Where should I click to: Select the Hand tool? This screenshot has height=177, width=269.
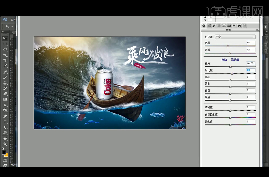[5, 139]
